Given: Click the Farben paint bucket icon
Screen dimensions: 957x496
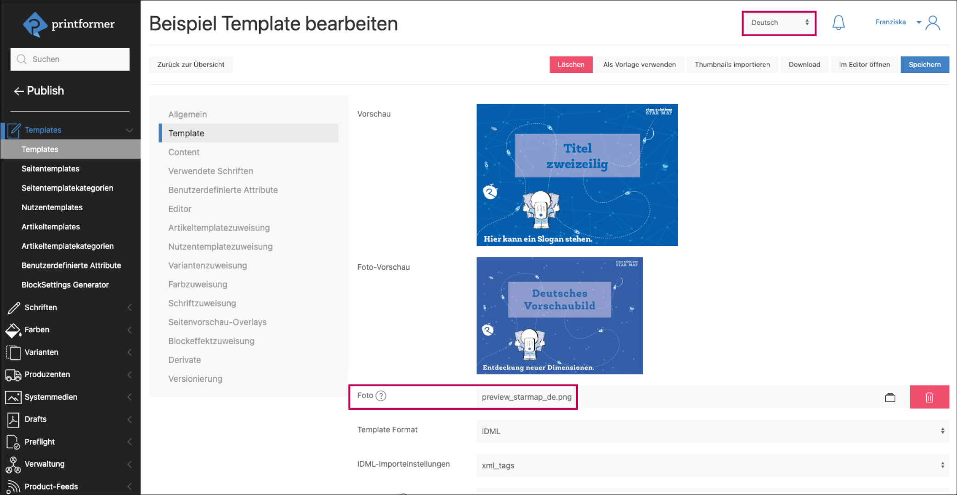Looking at the screenshot, I should pos(13,330).
